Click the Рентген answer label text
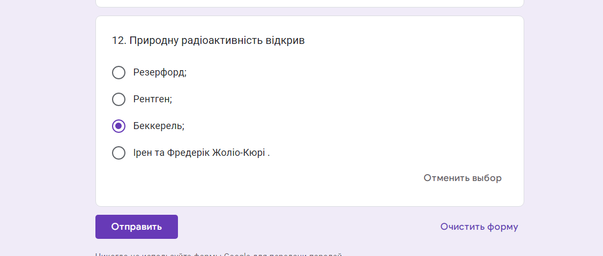The height and width of the screenshot is (256, 603). tap(153, 99)
